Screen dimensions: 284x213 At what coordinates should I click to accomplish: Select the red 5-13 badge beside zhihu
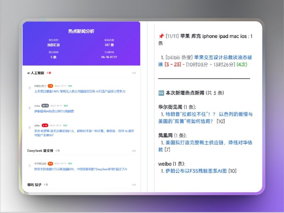click(45, 125)
